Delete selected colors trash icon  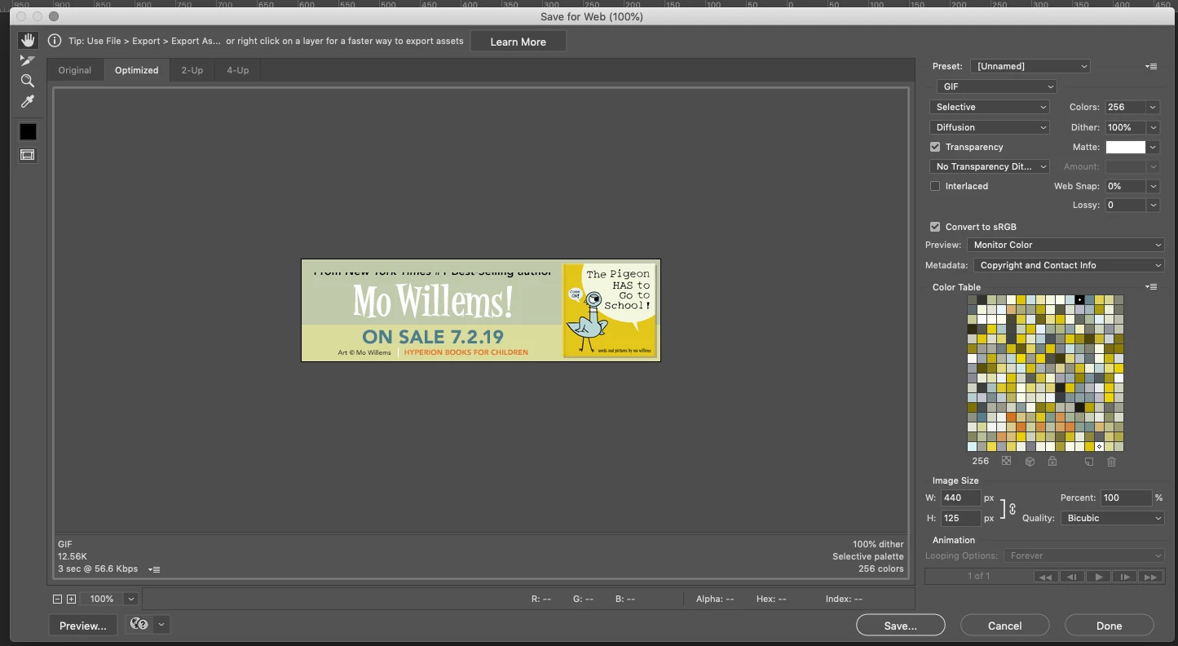click(x=1111, y=462)
